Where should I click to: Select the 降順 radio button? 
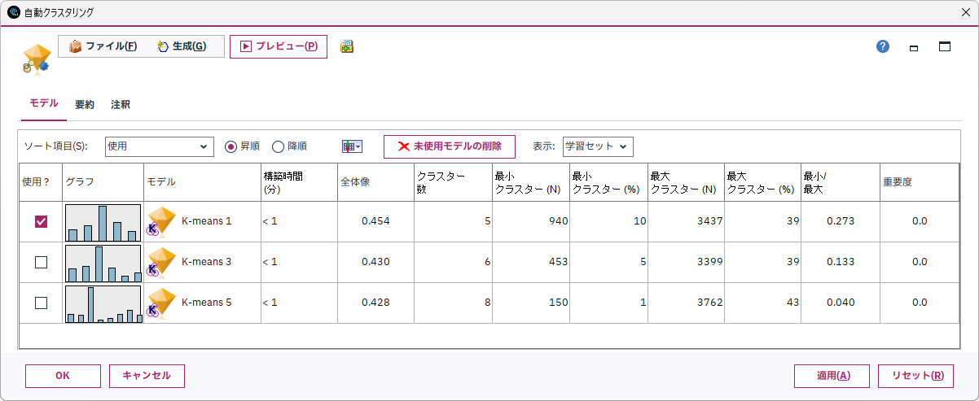[279, 146]
